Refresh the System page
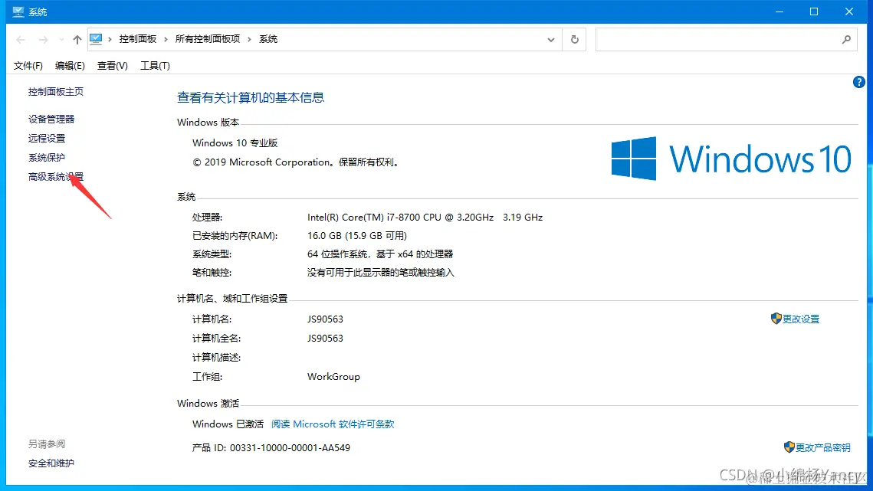 [x=575, y=40]
